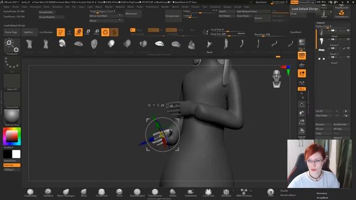Select the Rotate mode icon
Screen dimensions: 356x200
[x=96, y=32]
